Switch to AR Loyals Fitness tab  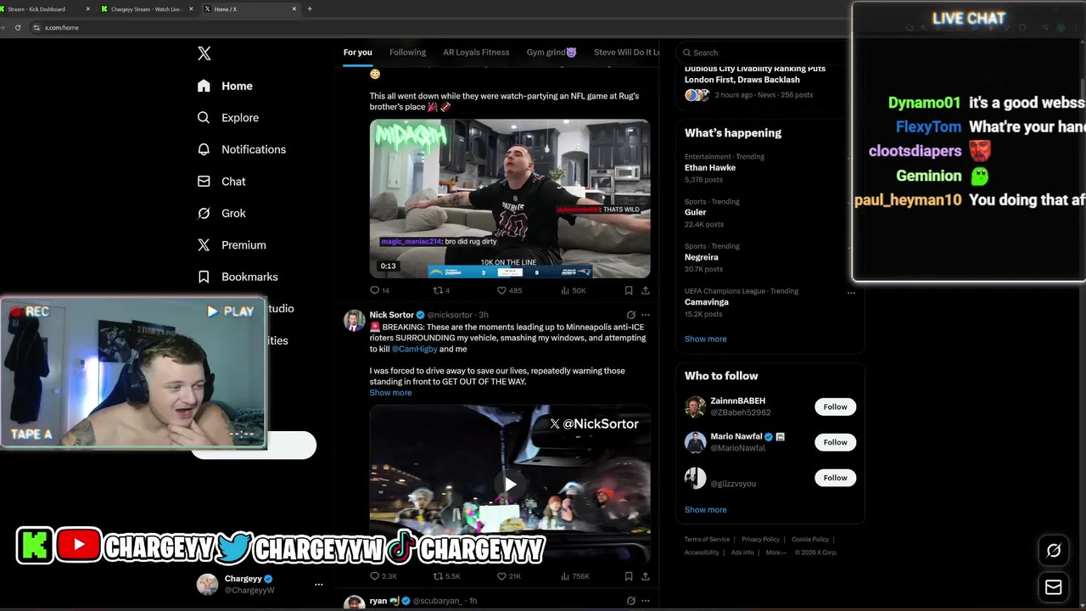pos(476,53)
